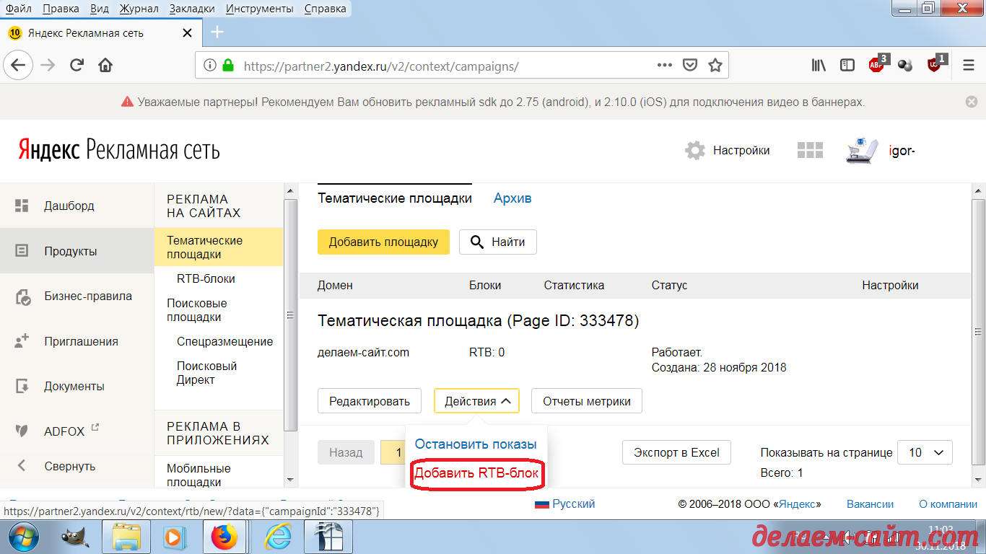Viewport: 986px width, 554px height.
Task: Click the igor- user avatar
Action: click(862, 150)
